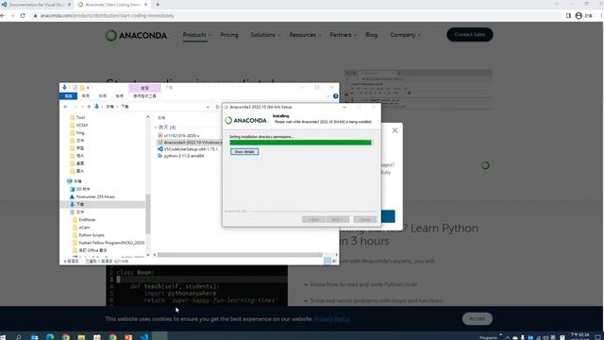This screenshot has height=340, width=604.
Task: Accept the cookies banner
Action: (478, 319)
